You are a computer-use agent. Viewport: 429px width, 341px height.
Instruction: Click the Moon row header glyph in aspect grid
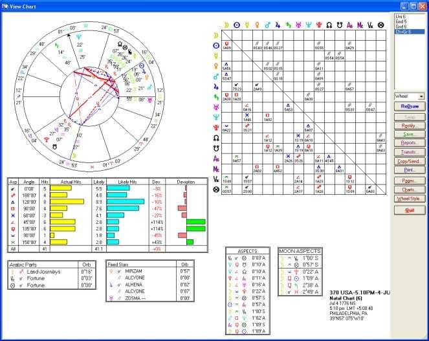pyautogui.click(x=216, y=36)
